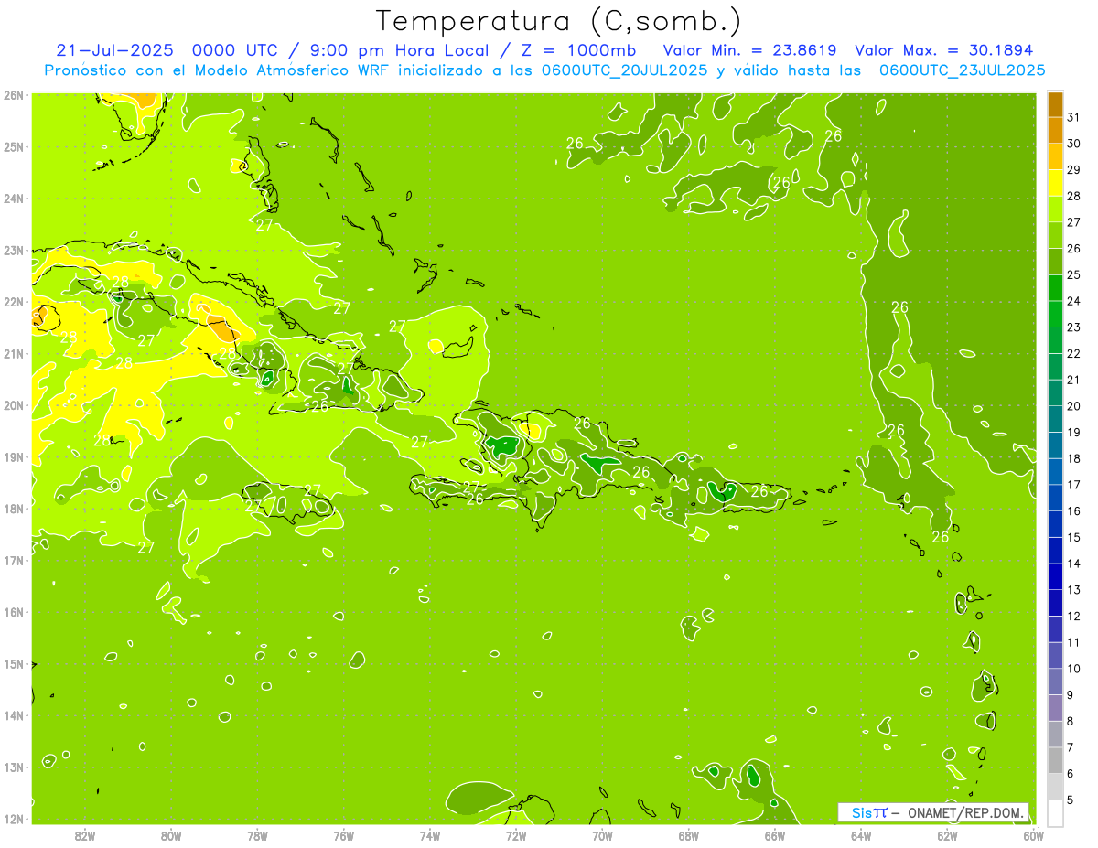The height and width of the screenshot is (848, 1098).
Task: Click the legend value label 31
Action: [x=1073, y=117]
